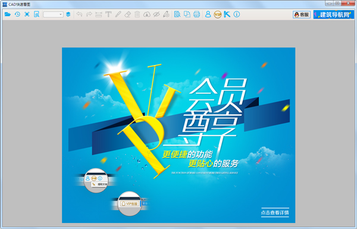Open the info about icon

[x=237, y=14]
